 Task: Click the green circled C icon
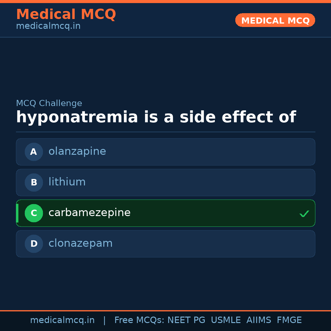34,213
